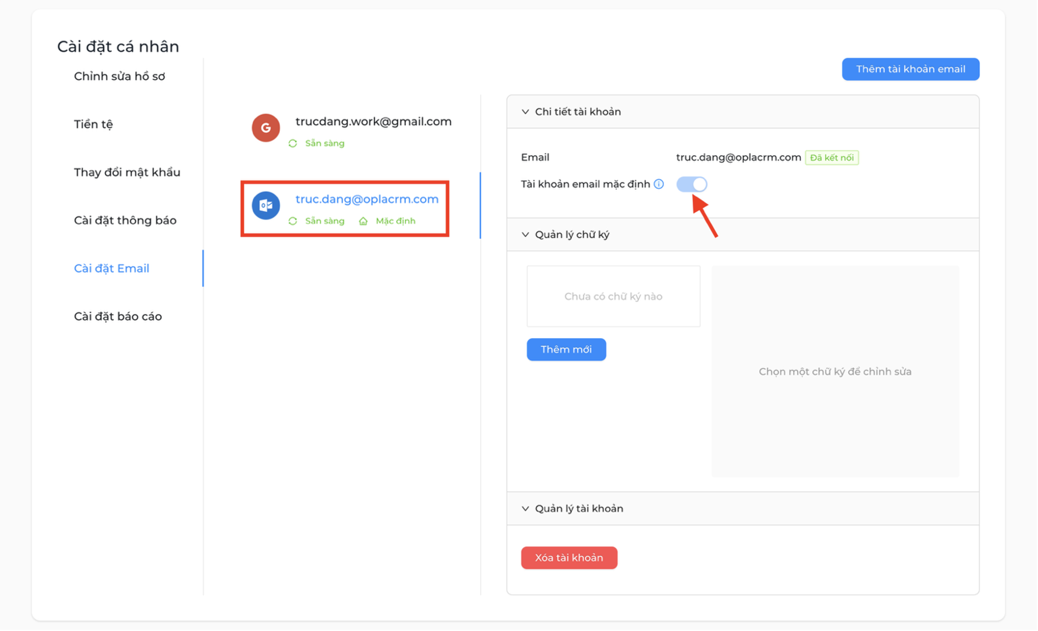The width and height of the screenshot is (1038, 631).
Task: Click the Mặc định label
Action: pyautogui.click(x=396, y=221)
